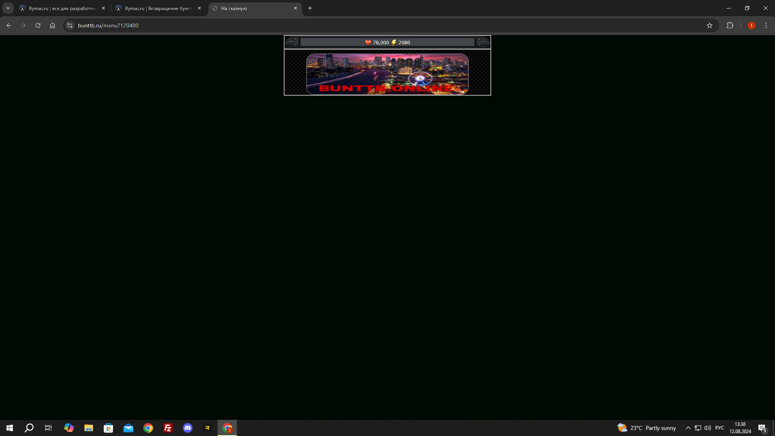Viewport: 775px width, 436px height.
Task: Open a new browser tab
Action: pyautogui.click(x=310, y=8)
